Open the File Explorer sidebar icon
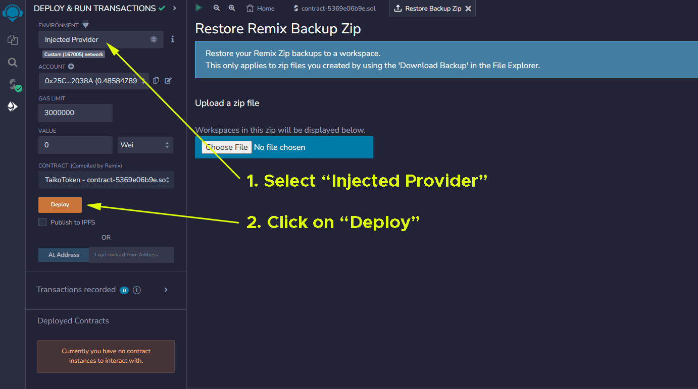The width and height of the screenshot is (698, 389). (13, 40)
